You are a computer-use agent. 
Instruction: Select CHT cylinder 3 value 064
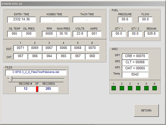click(x=49, y=56)
